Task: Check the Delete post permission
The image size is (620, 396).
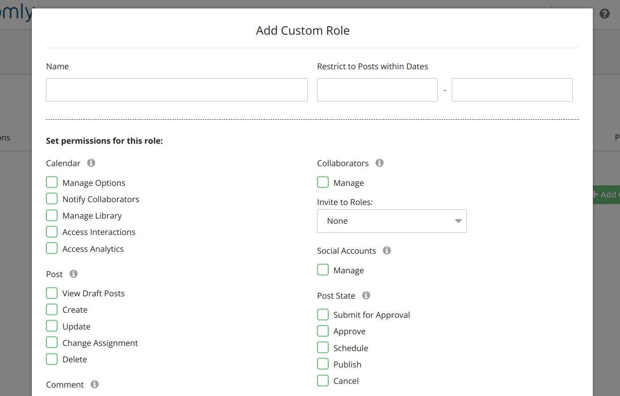Action: pos(52,359)
